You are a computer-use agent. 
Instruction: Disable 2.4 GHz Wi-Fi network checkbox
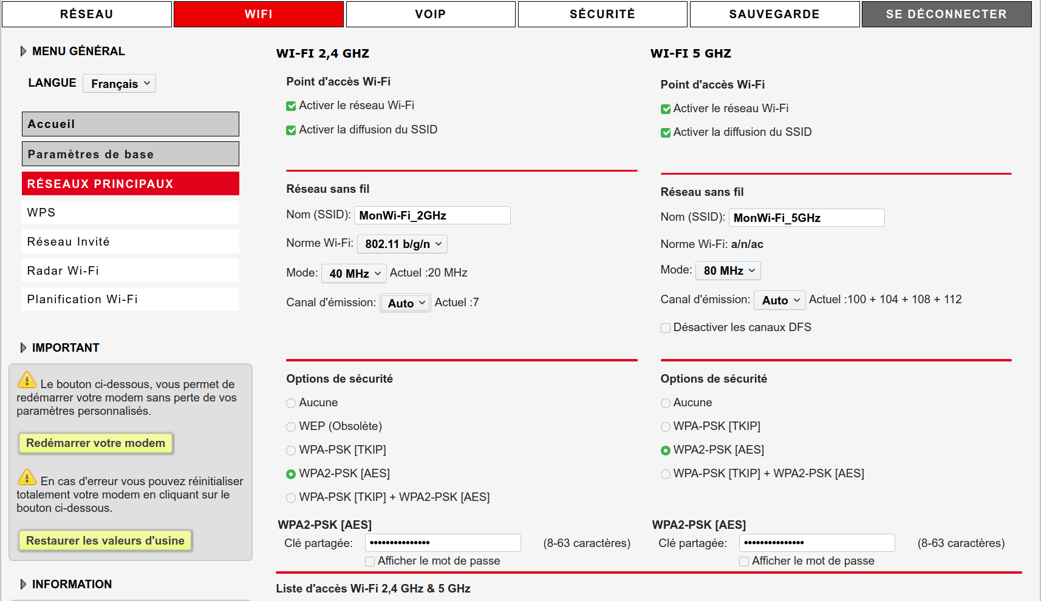point(291,106)
